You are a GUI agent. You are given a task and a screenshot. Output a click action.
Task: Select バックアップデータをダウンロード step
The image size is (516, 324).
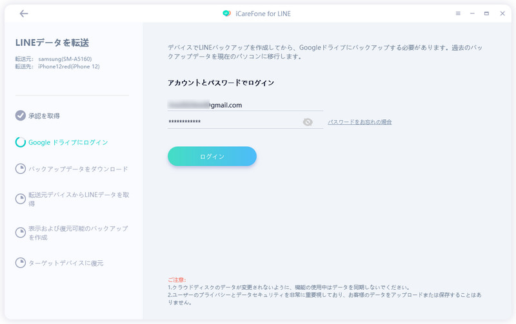tap(78, 169)
